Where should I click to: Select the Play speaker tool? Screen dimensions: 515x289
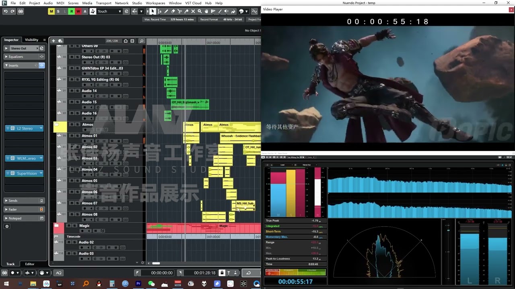pyautogui.click(x=227, y=11)
